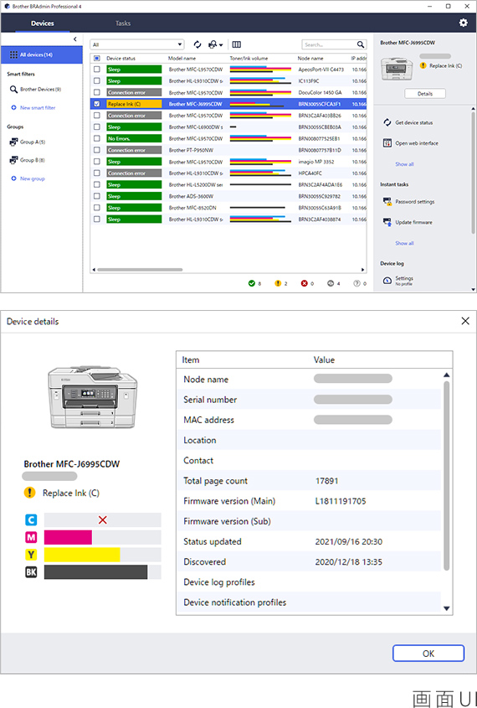This screenshot has width=477, height=708.
Task: Sort by Node name column header
Action: (x=310, y=59)
